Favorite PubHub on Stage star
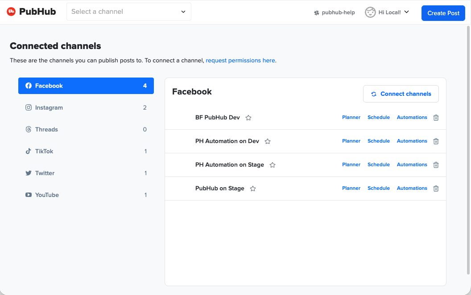 coord(253,188)
